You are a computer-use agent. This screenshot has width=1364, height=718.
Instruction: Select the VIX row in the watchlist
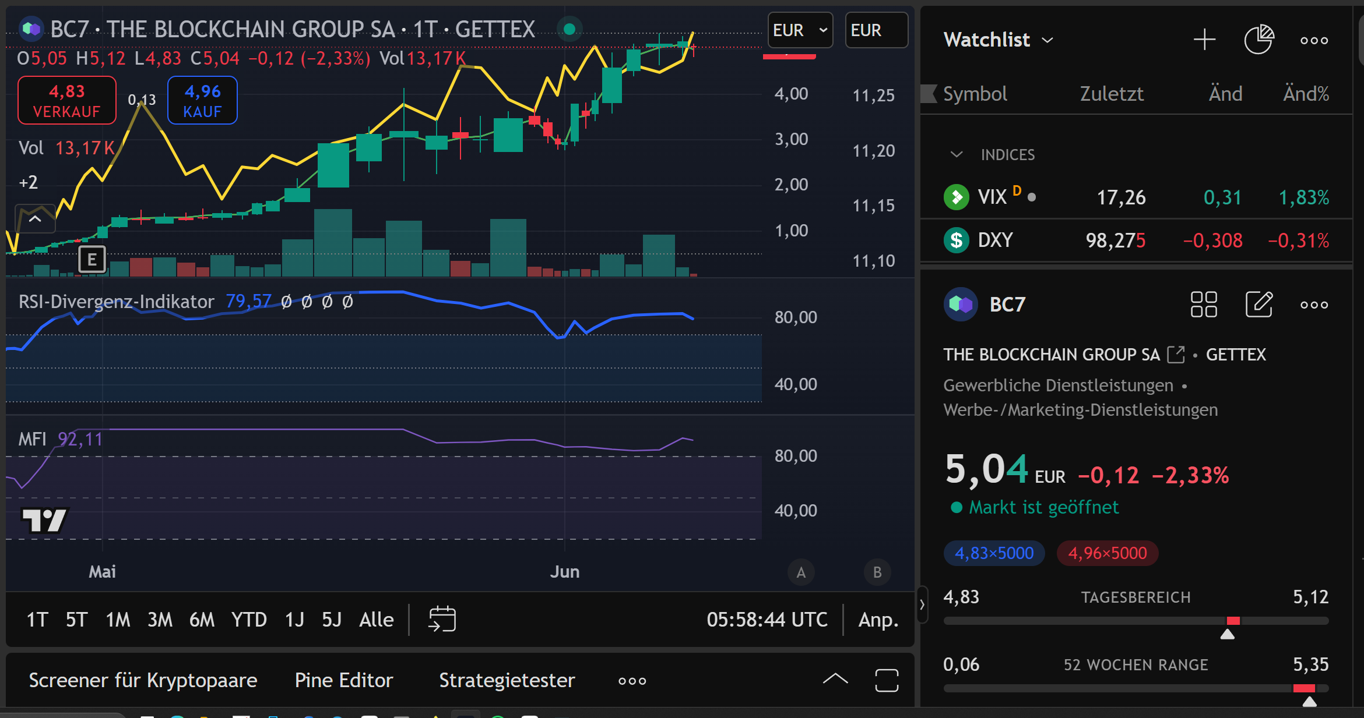(x=1136, y=197)
